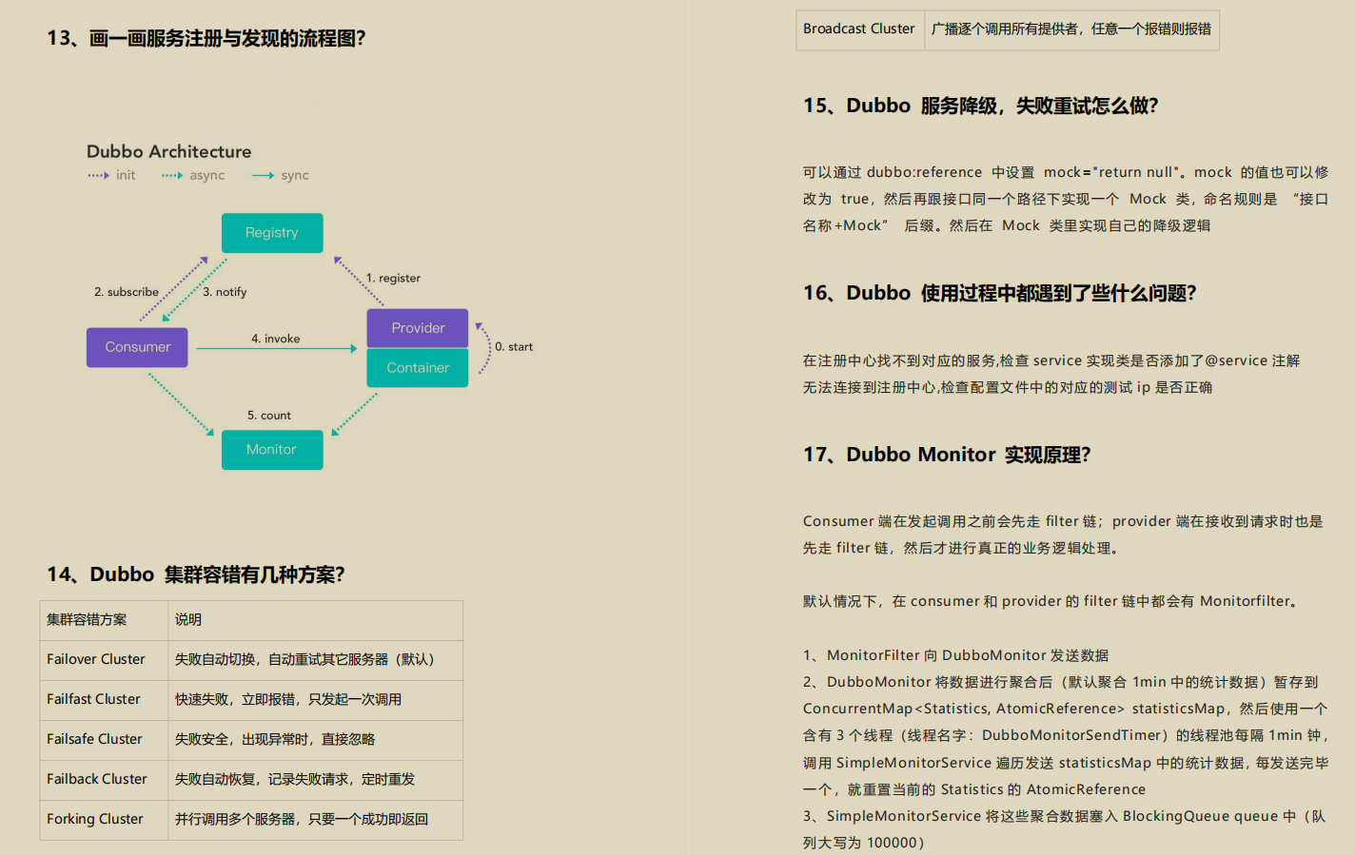This screenshot has height=855, width=1355.
Task: Click the '4. invoke' arrow label
Action: [275, 339]
